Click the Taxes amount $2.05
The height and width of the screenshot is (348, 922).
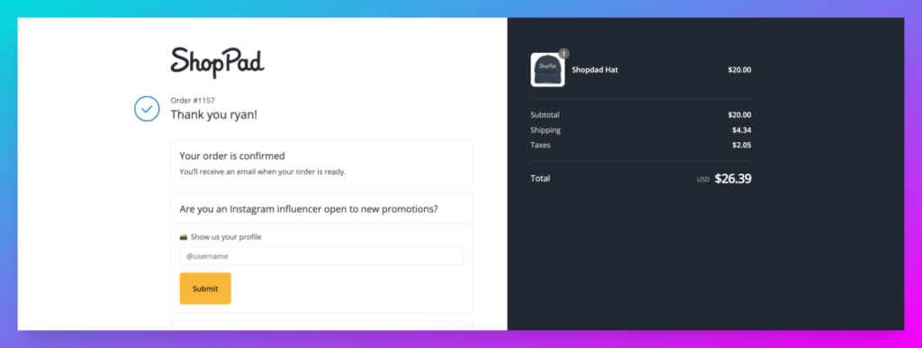point(742,145)
